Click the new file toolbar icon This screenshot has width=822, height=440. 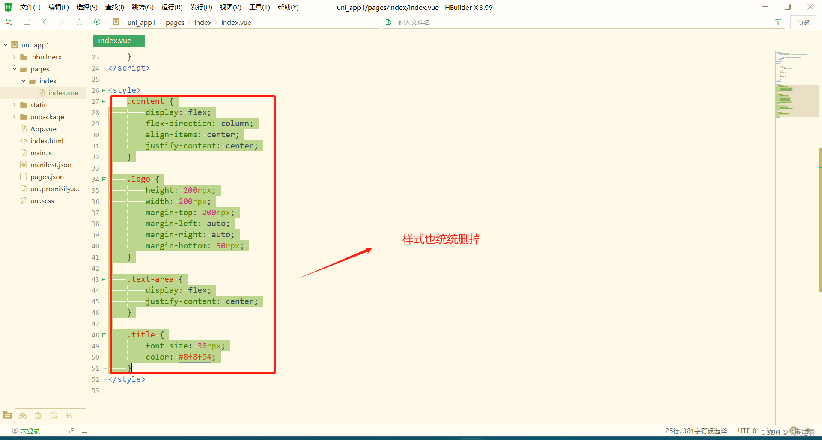pyautogui.click(x=9, y=22)
